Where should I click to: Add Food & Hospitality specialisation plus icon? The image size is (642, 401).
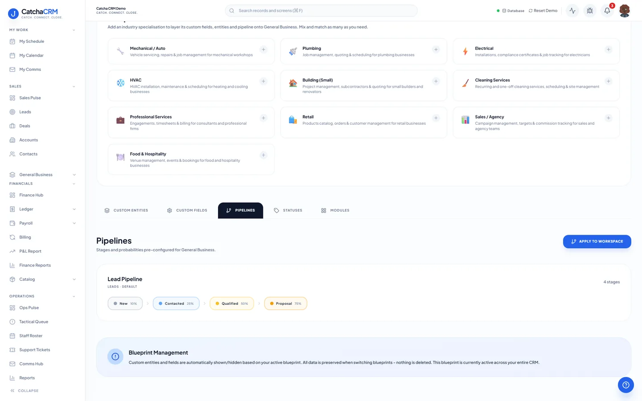[263, 155]
